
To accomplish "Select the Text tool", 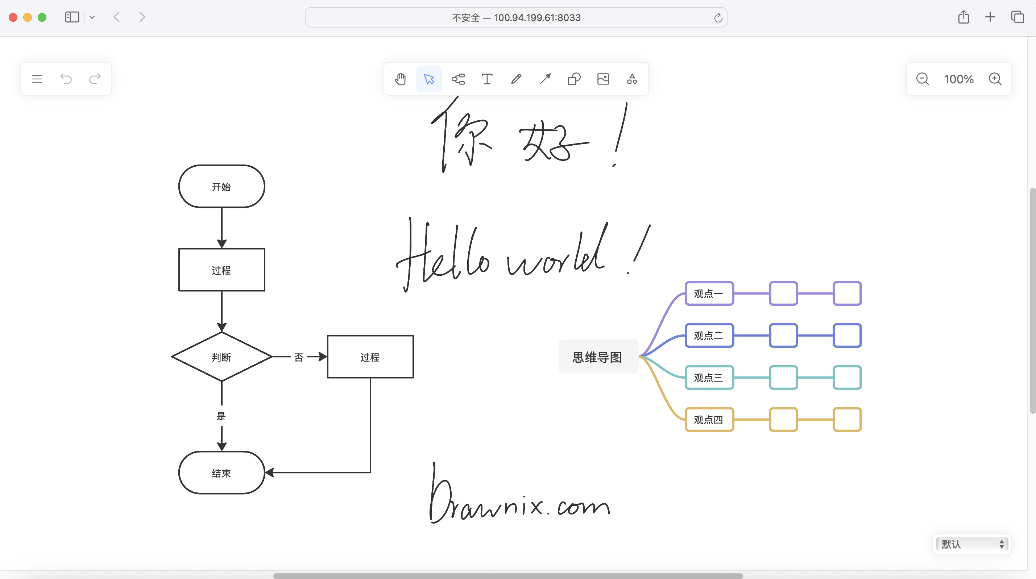I will (x=487, y=79).
